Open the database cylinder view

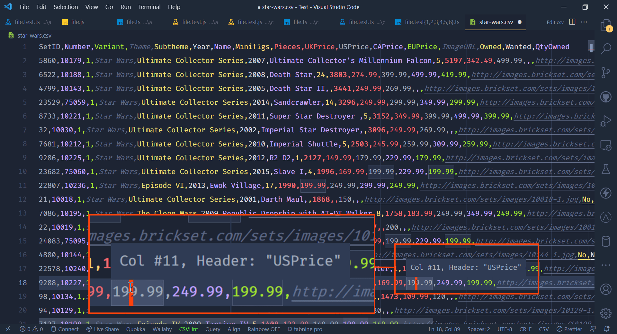(x=606, y=241)
